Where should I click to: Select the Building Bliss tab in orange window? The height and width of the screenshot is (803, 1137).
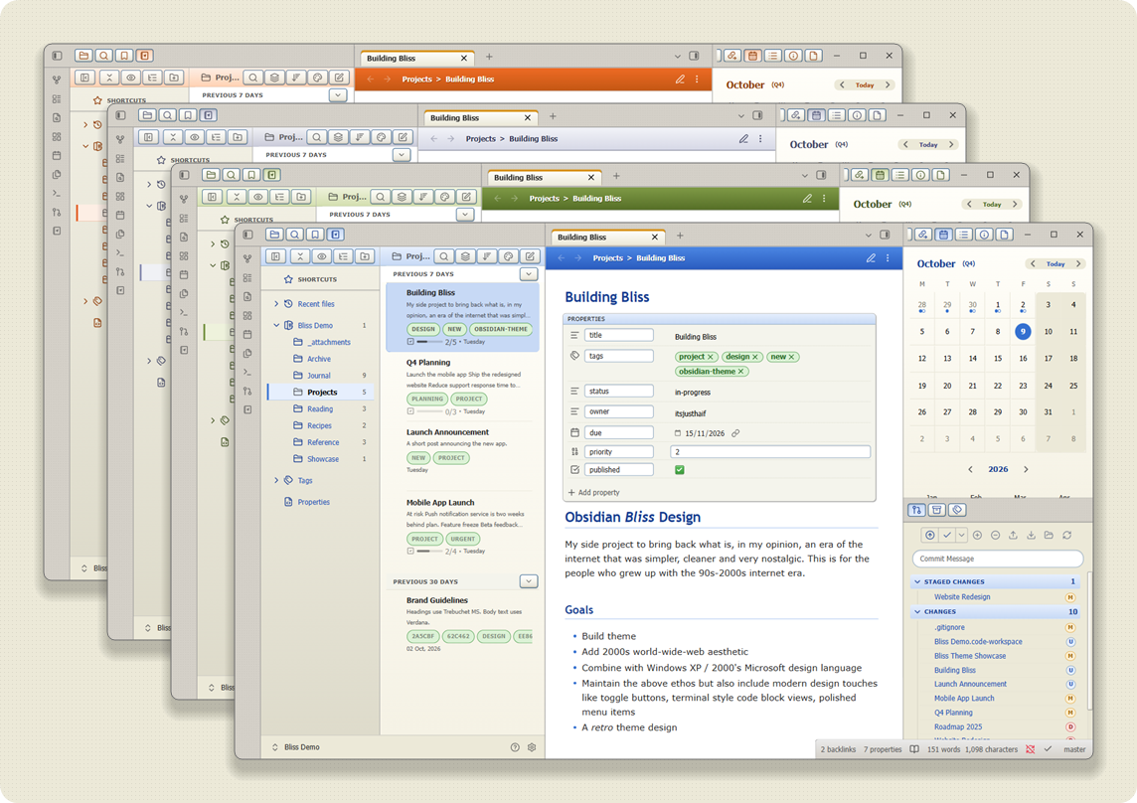pos(415,58)
